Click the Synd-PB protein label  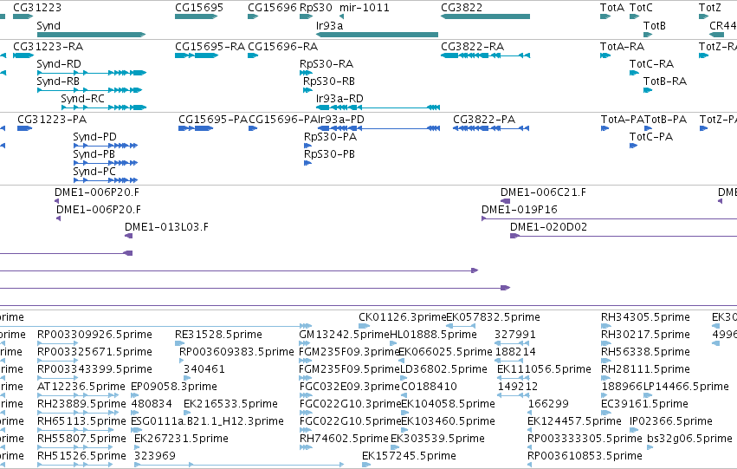pos(94,154)
